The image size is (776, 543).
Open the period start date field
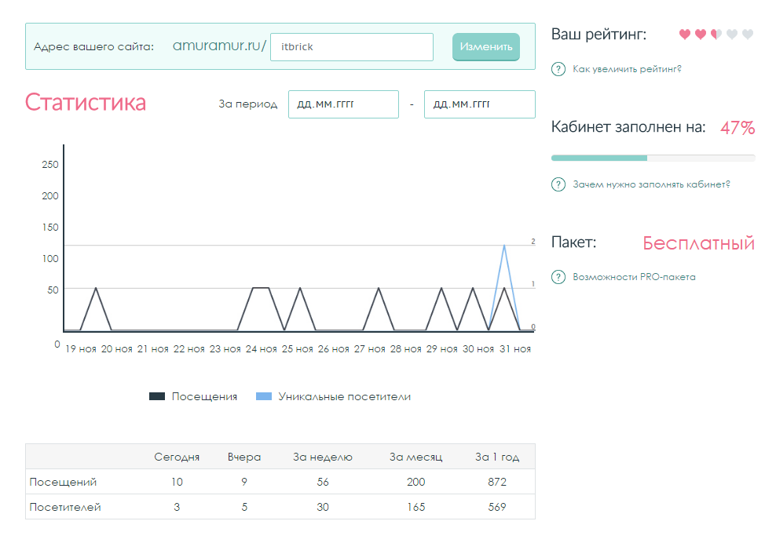coord(342,104)
